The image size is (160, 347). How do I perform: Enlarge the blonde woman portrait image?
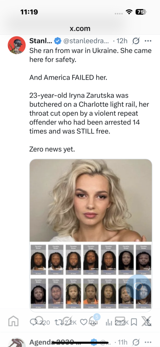point(91,200)
